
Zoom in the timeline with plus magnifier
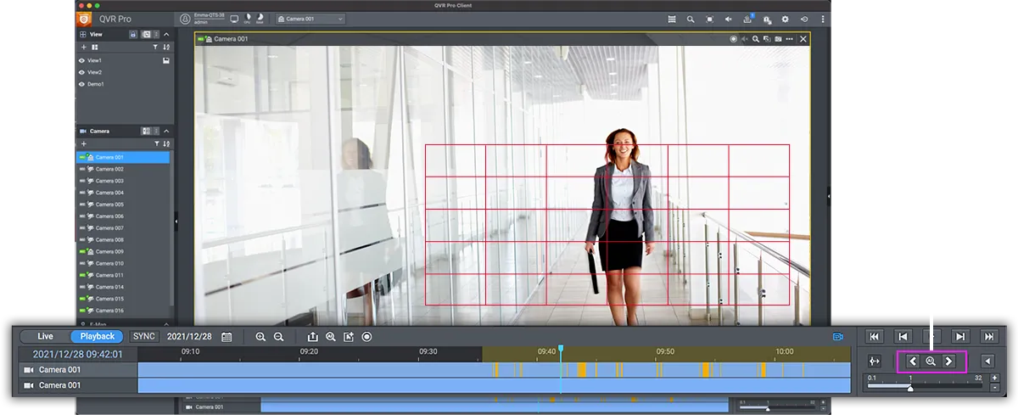pyautogui.click(x=260, y=337)
